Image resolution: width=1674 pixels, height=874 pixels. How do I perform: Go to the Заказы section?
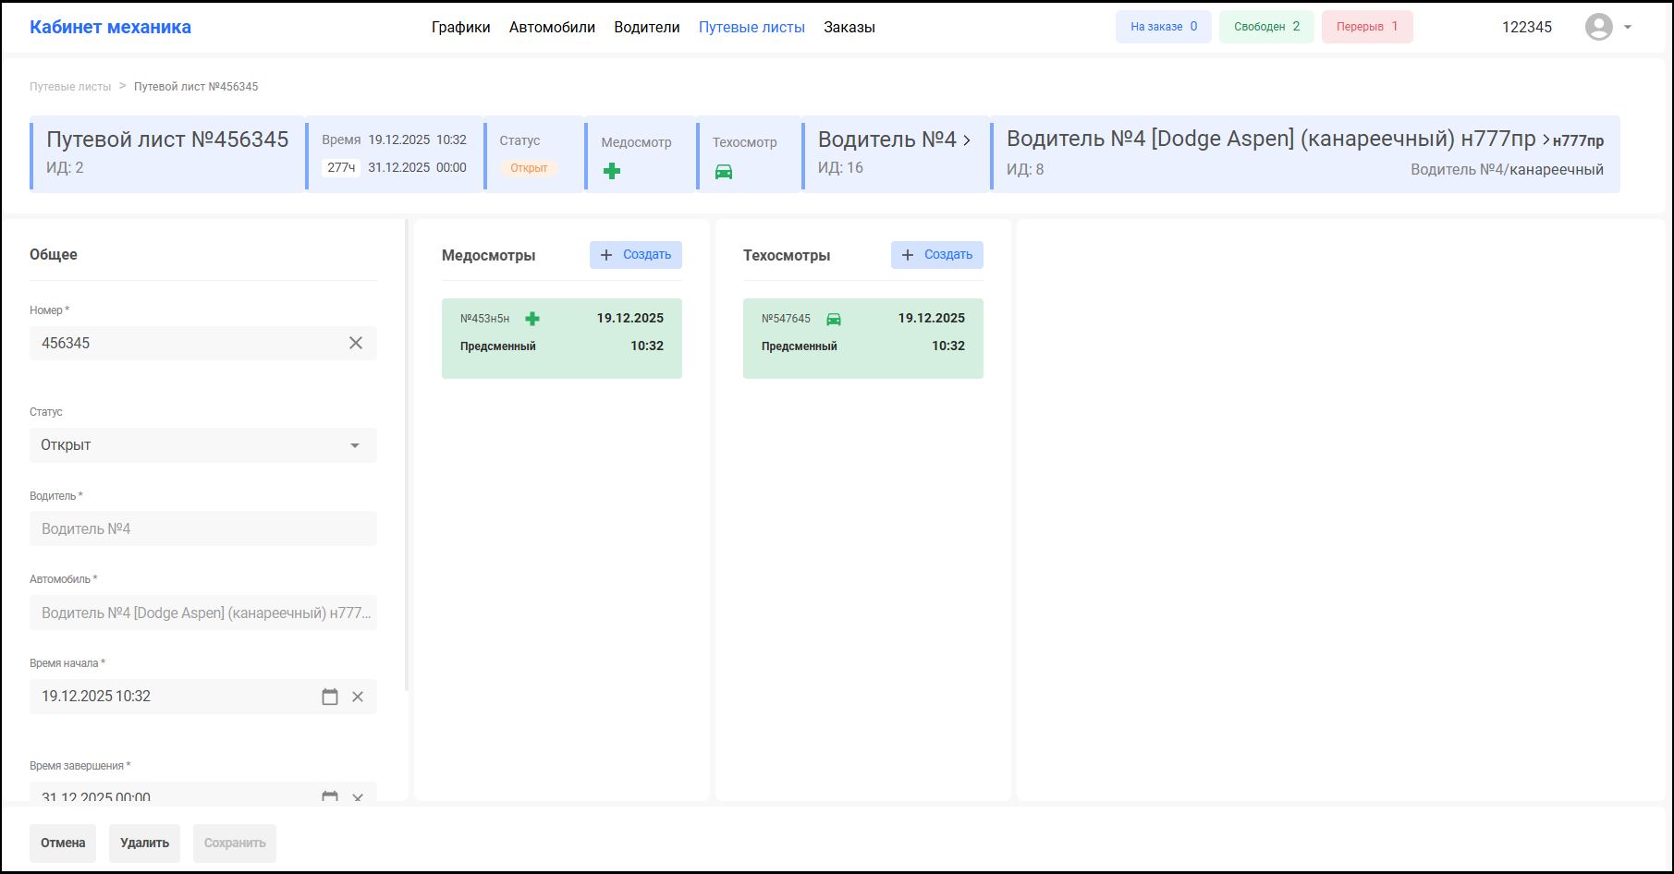click(849, 28)
